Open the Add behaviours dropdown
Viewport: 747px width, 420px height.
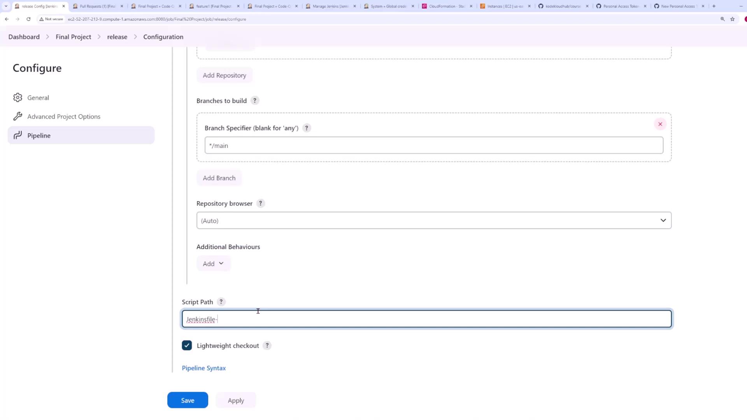(213, 264)
